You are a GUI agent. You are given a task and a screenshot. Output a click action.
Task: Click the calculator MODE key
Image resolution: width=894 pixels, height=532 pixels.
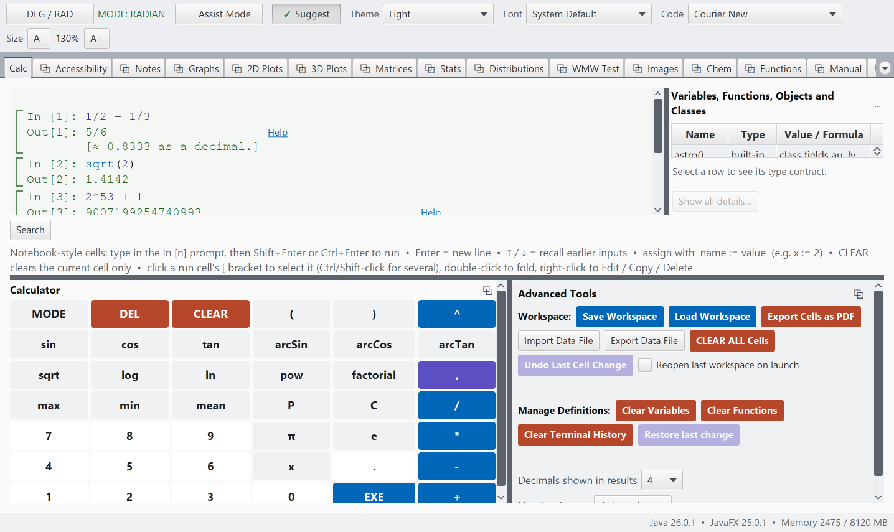49,314
